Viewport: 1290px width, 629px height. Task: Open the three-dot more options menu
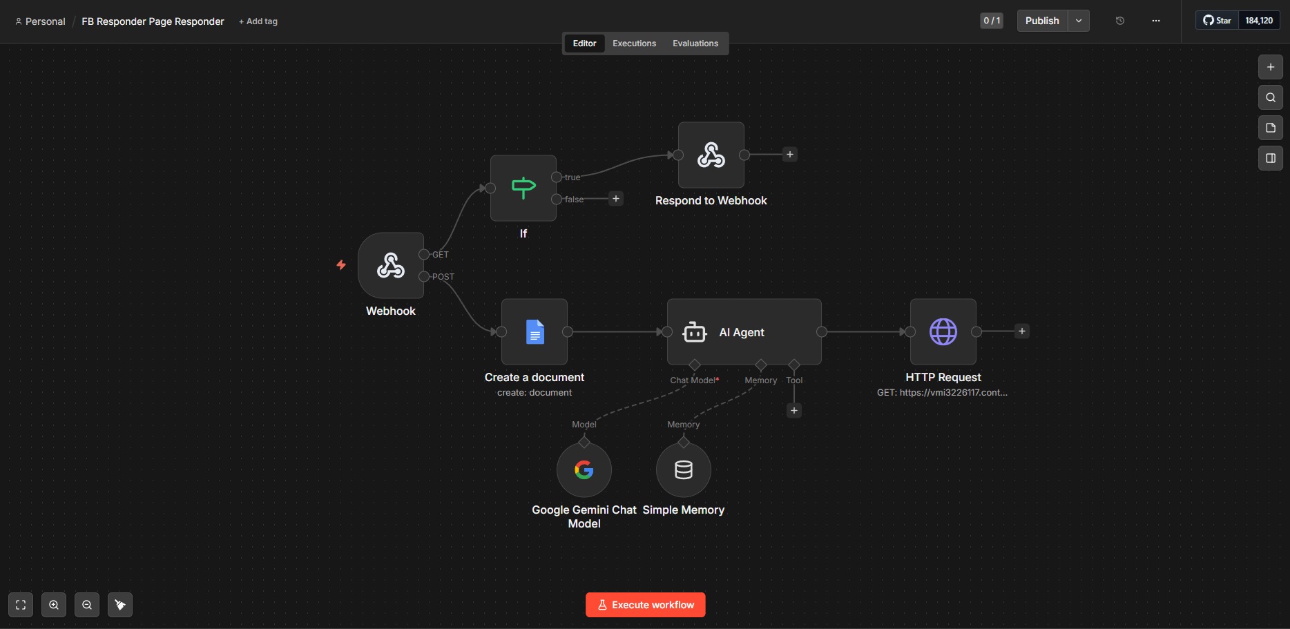click(x=1155, y=21)
